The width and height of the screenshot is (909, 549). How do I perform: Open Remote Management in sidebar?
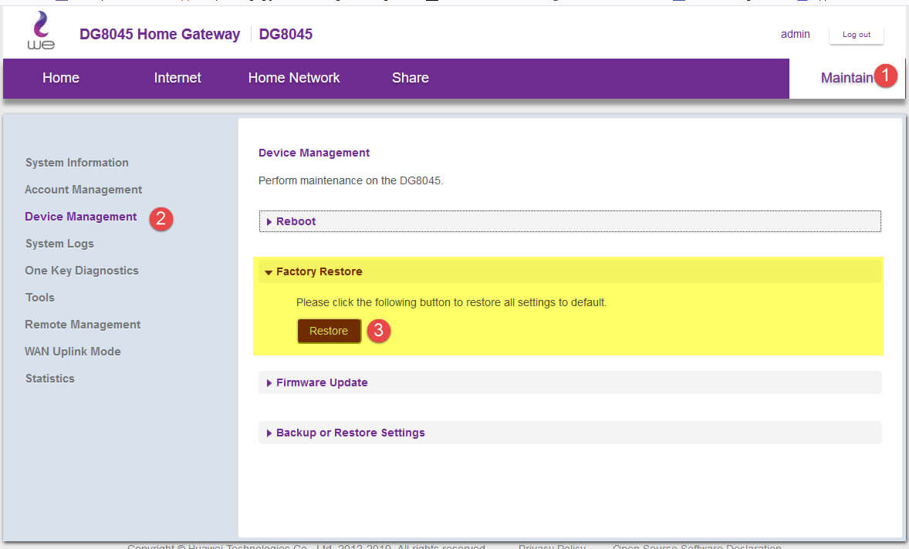click(83, 325)
